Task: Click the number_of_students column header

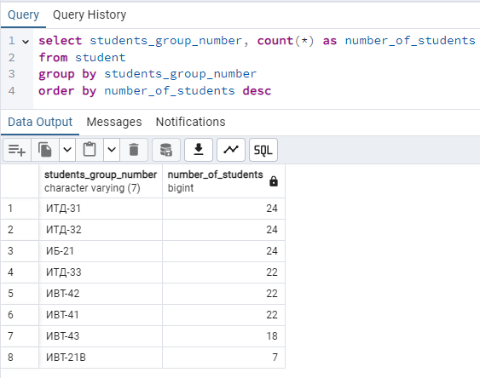Action: (223, 180)
